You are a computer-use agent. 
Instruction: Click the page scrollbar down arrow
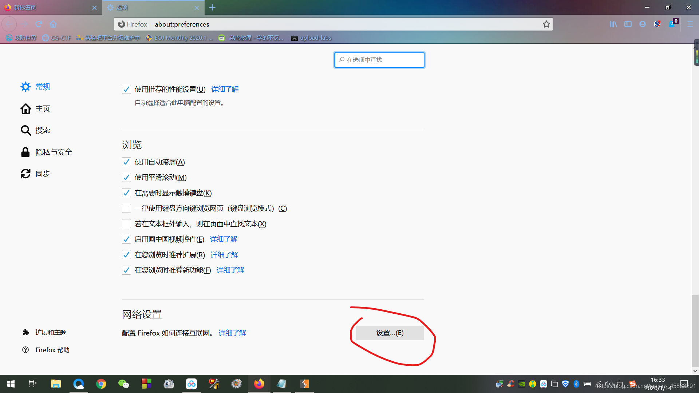coord(695,371)
